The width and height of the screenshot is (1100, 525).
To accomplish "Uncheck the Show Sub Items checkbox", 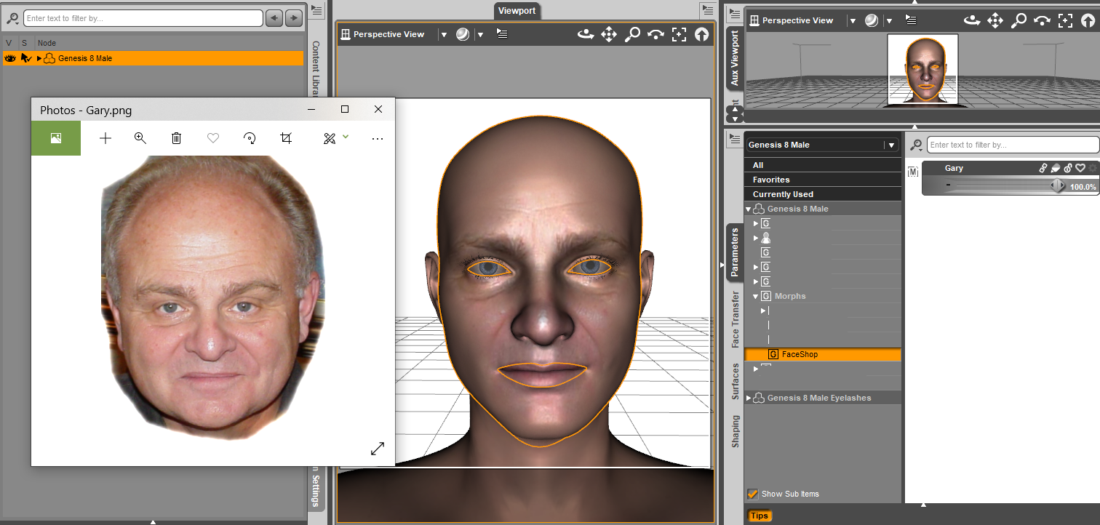I will pos(753,494).
